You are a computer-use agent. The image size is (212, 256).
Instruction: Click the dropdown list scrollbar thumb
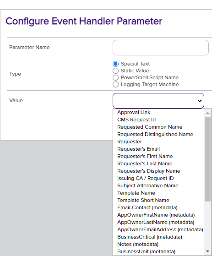207,159
